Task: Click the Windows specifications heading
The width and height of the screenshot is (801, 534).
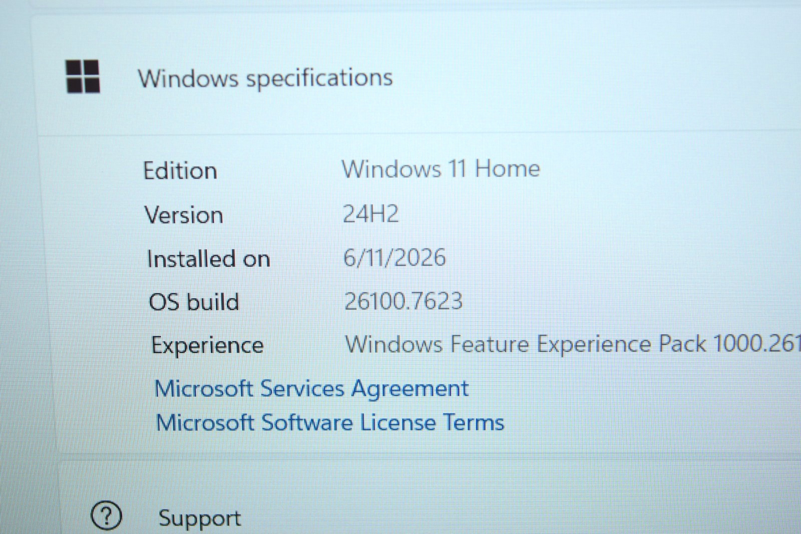Action: pos(265,79)
